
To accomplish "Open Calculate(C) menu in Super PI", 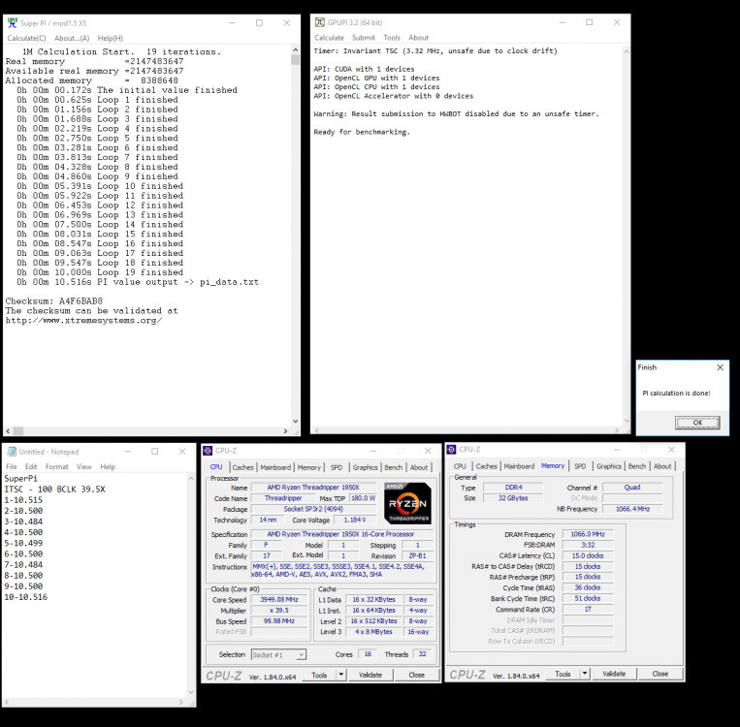I will coord(26,38).
